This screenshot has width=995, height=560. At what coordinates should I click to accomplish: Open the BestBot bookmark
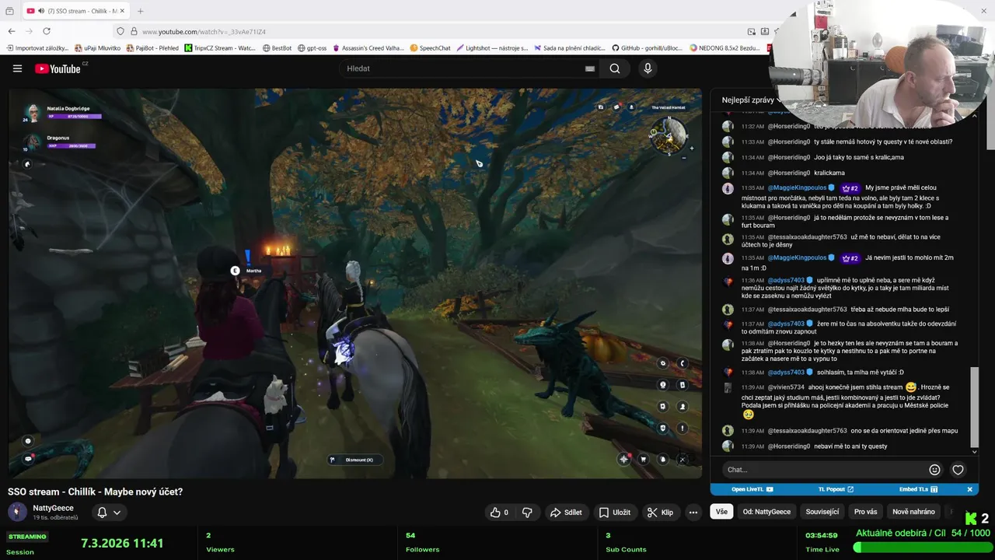tap(278, 48)
